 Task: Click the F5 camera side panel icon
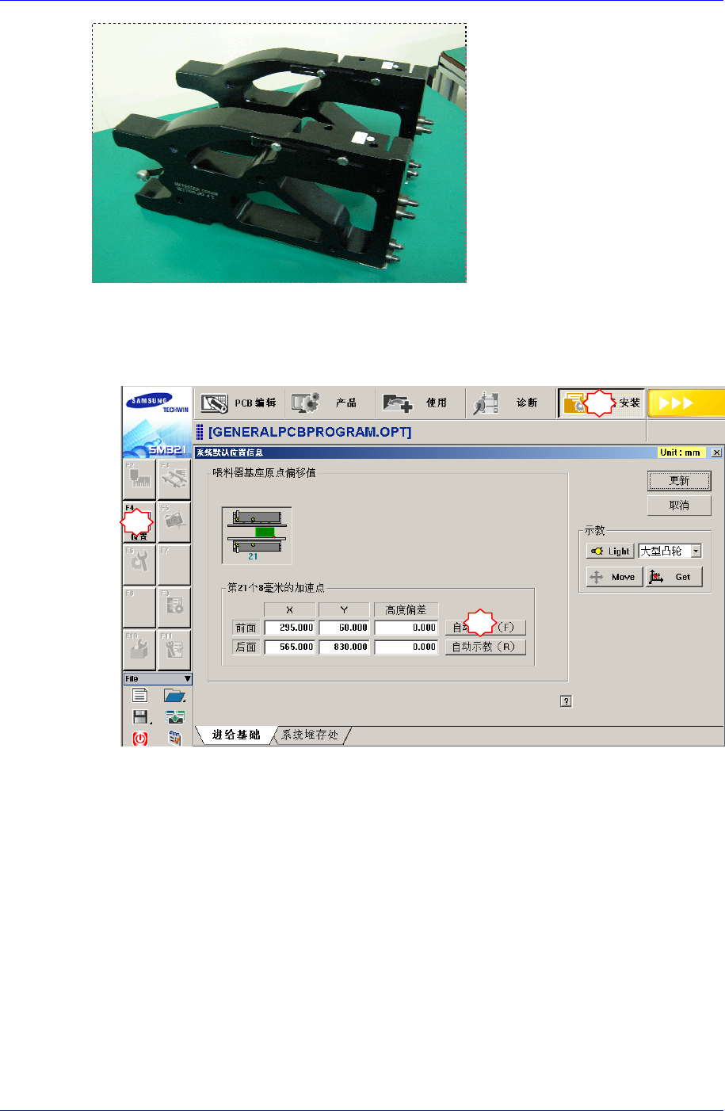click(174, 522)
